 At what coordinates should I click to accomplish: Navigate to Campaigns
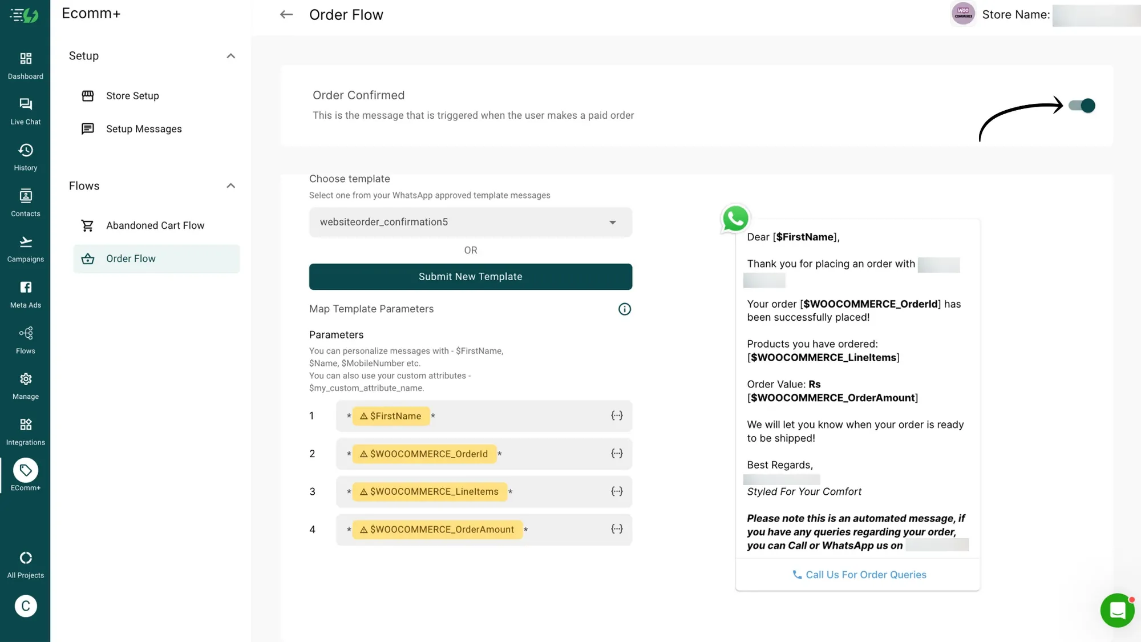[x=25, y=248]
